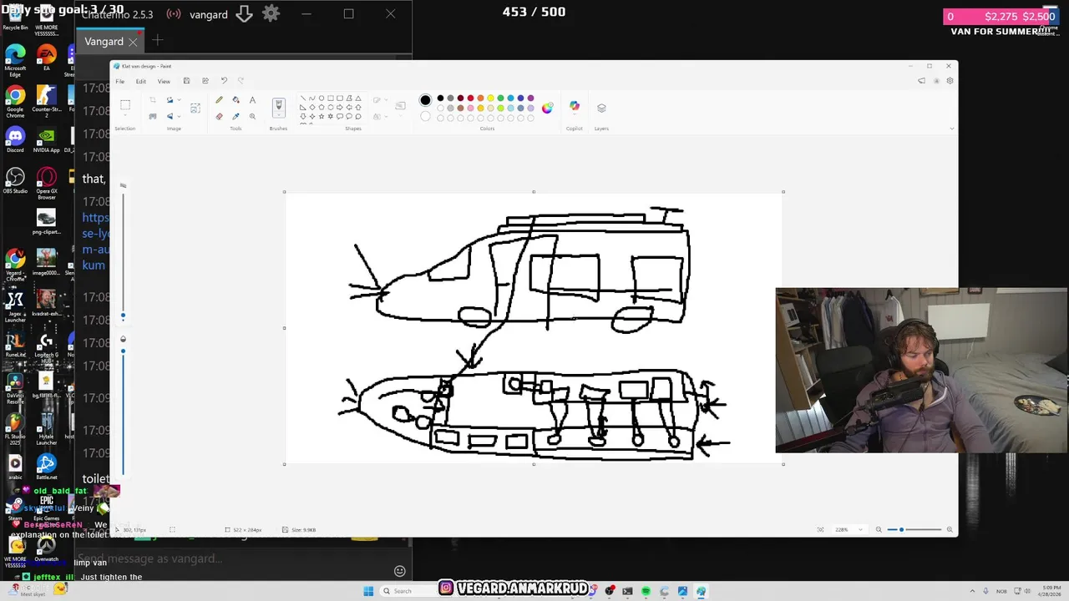Click the Share icon in Paint
Screen dimensions: 1069x601
click(205, 81)
